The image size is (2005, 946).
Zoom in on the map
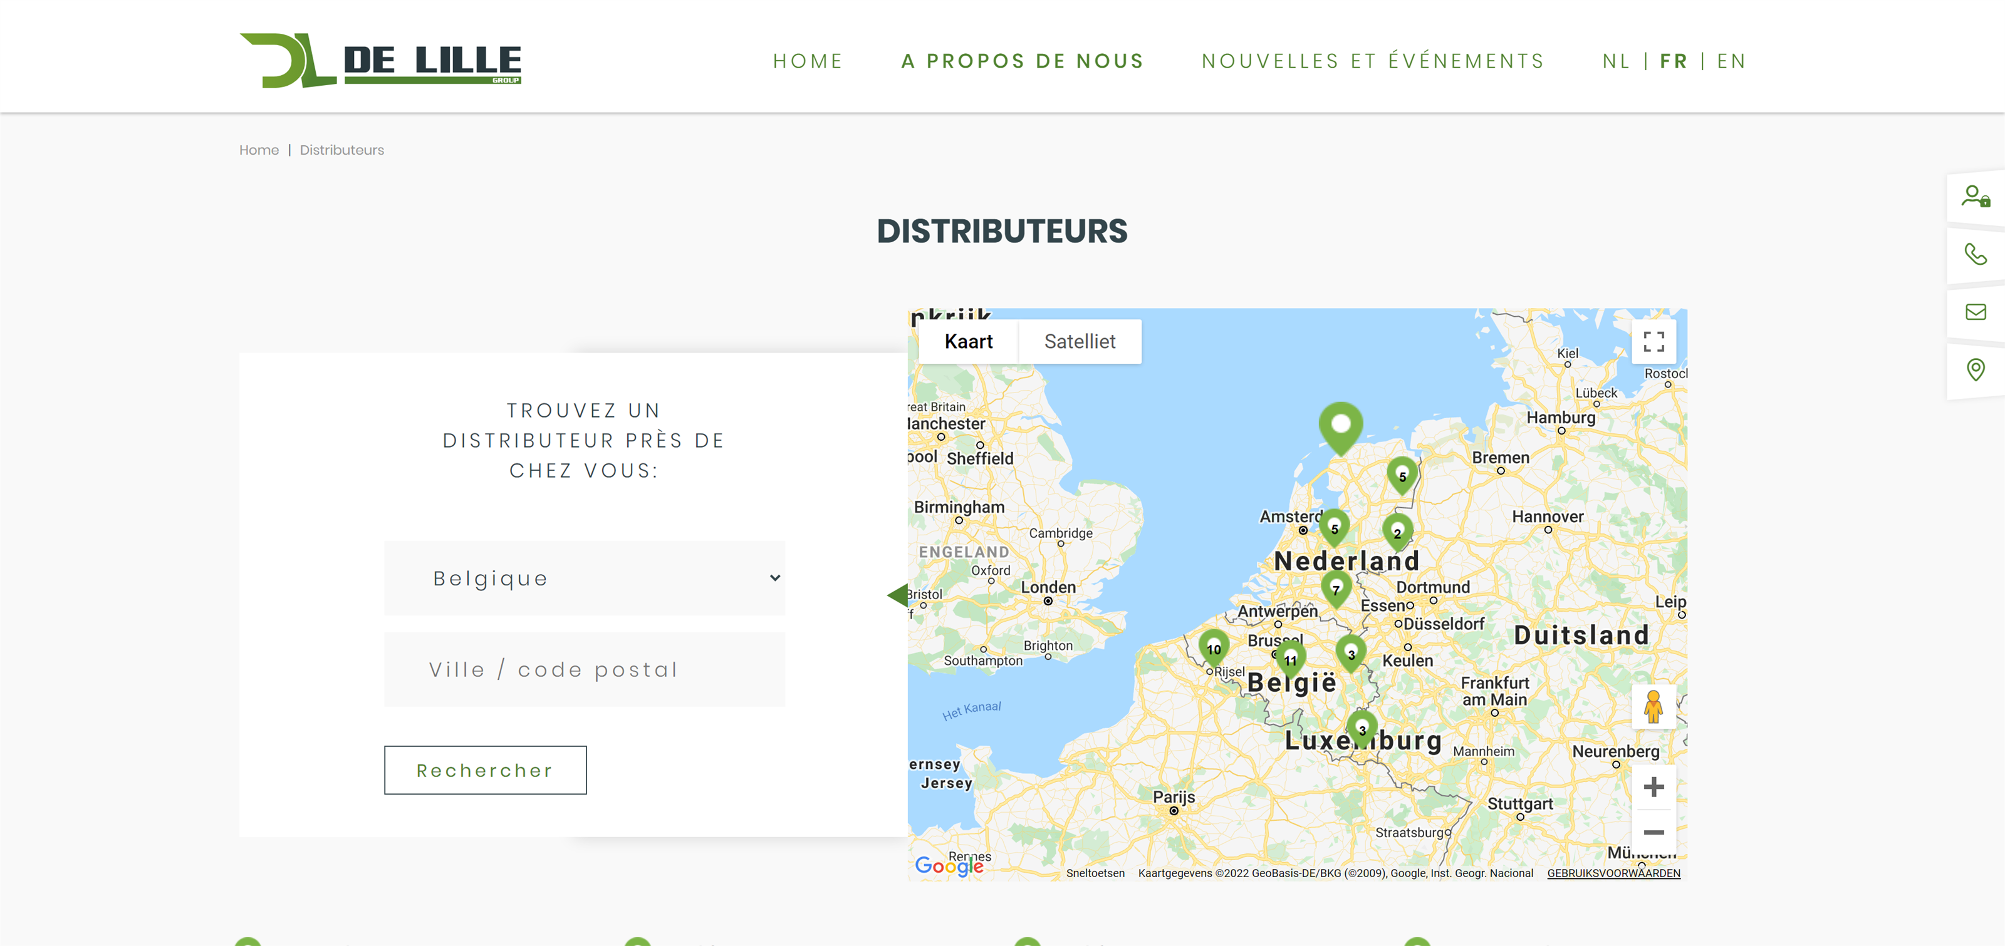click(1653, 786)
